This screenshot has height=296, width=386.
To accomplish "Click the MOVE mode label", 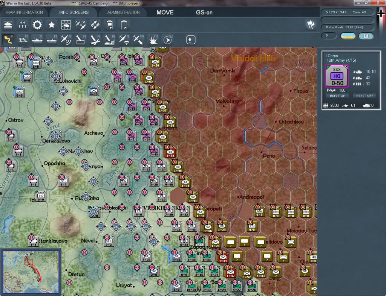I will [165, 12].
